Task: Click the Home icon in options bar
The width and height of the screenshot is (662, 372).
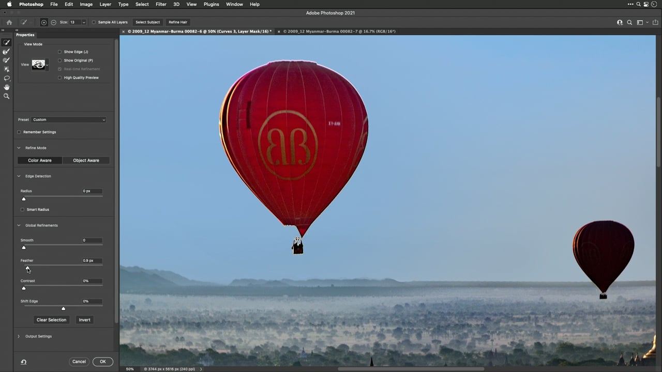Action: (x=9, y=22)
